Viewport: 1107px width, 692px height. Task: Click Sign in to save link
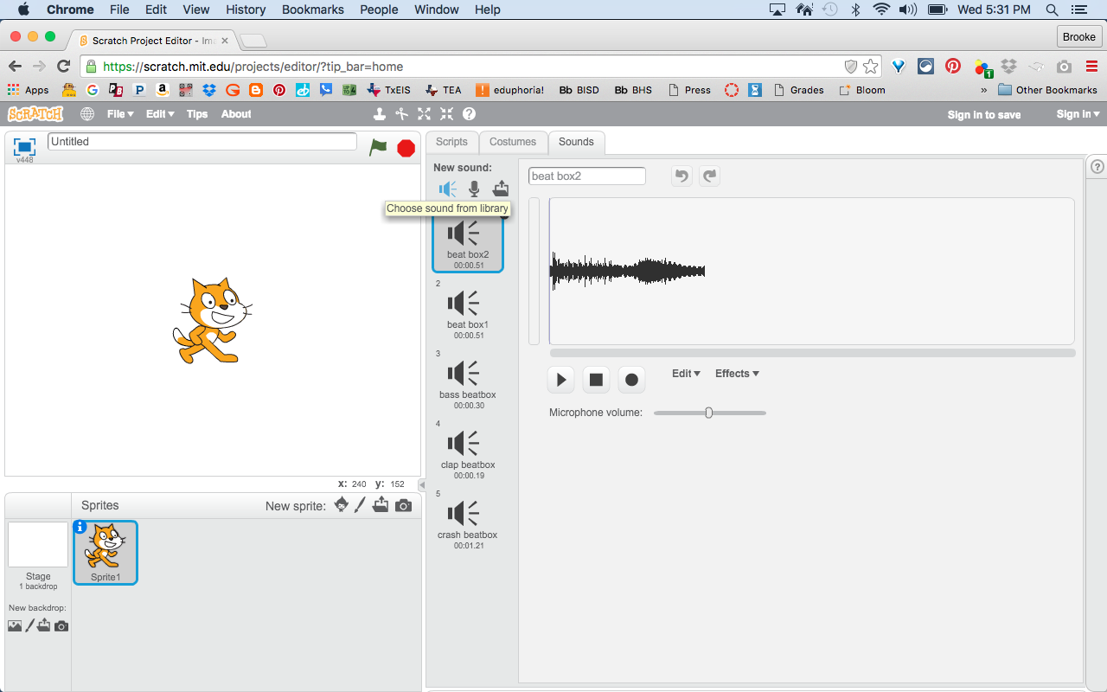pyautogui.click(x=984, y=114)
